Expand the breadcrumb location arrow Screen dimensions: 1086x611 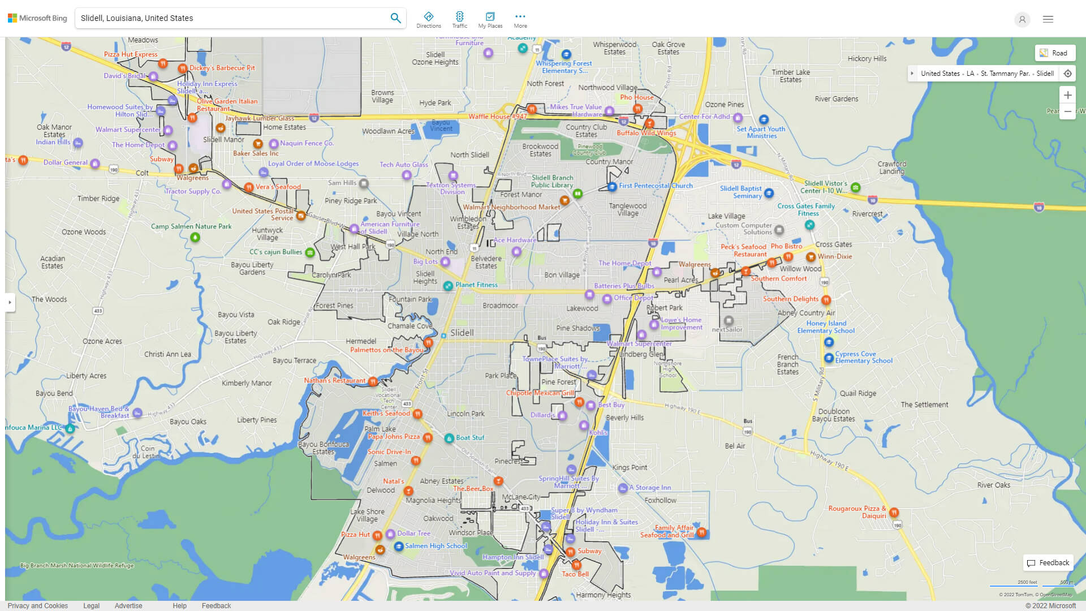coord(912,74)
